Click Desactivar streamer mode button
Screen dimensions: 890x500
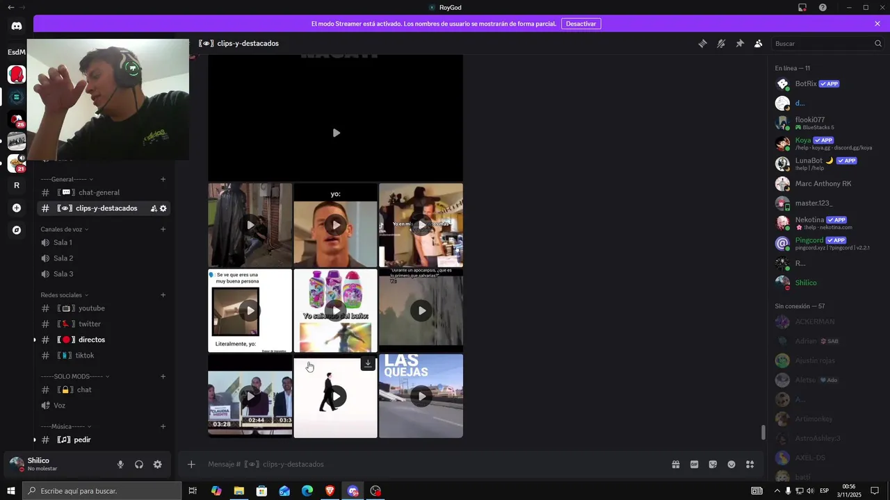581,24
